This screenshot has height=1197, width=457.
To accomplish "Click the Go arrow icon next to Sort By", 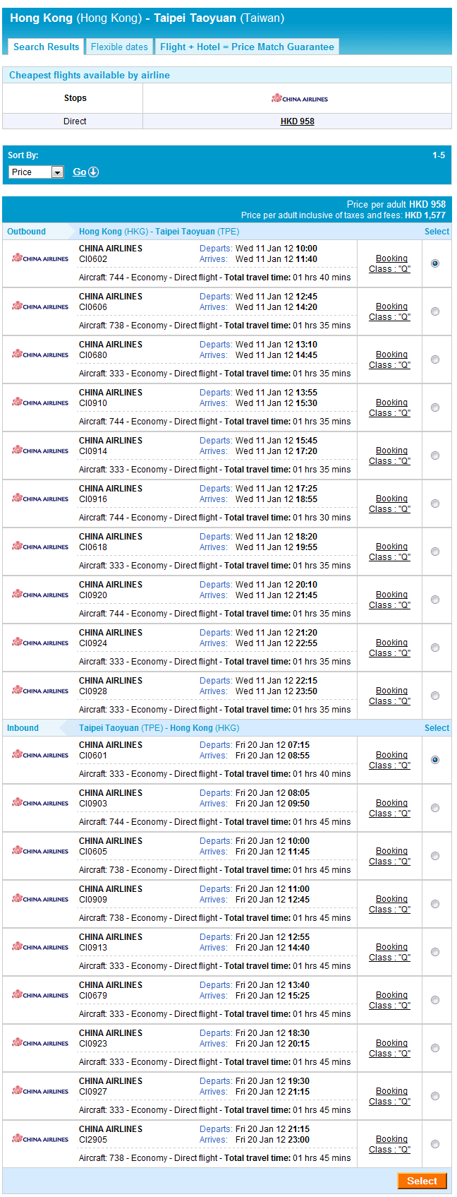I will (93, 172).
